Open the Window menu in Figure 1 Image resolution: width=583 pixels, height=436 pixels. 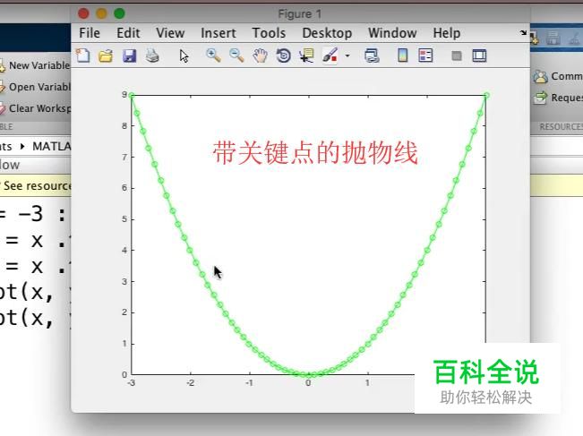coord(392,33)
